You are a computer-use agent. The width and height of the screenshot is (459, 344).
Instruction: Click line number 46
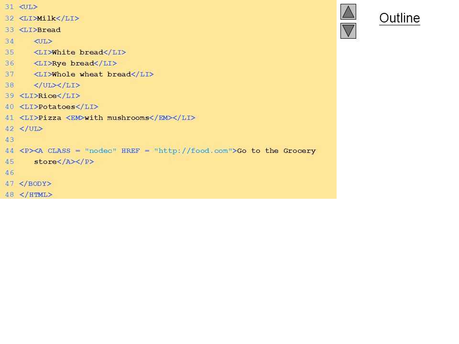[10, 173]
